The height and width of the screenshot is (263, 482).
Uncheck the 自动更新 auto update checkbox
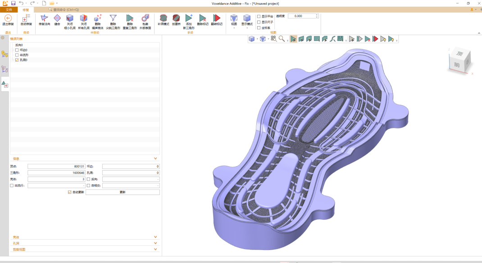tap(69, 192)
